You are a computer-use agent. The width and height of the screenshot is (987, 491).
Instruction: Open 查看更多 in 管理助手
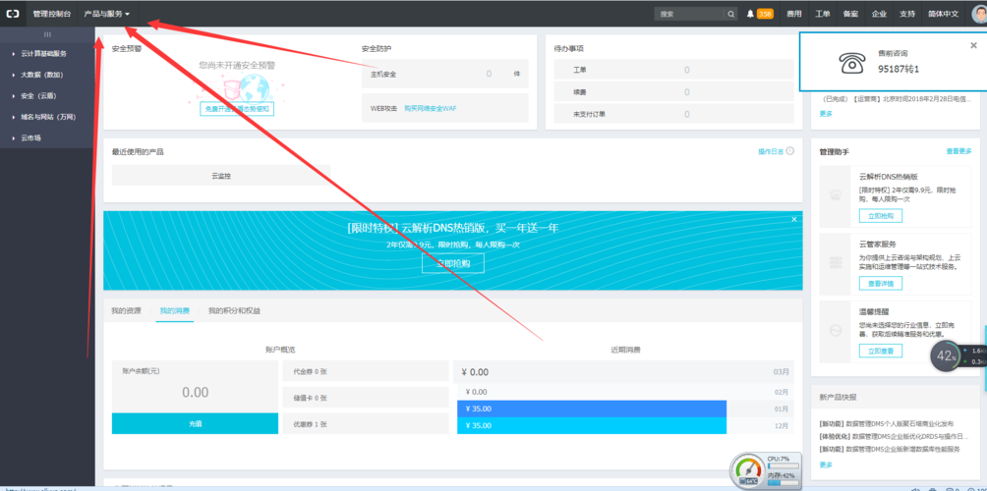coord(958,151)
